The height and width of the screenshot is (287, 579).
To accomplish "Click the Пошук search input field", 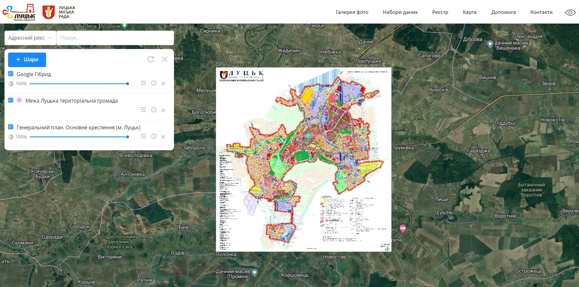I will point(115,38).
